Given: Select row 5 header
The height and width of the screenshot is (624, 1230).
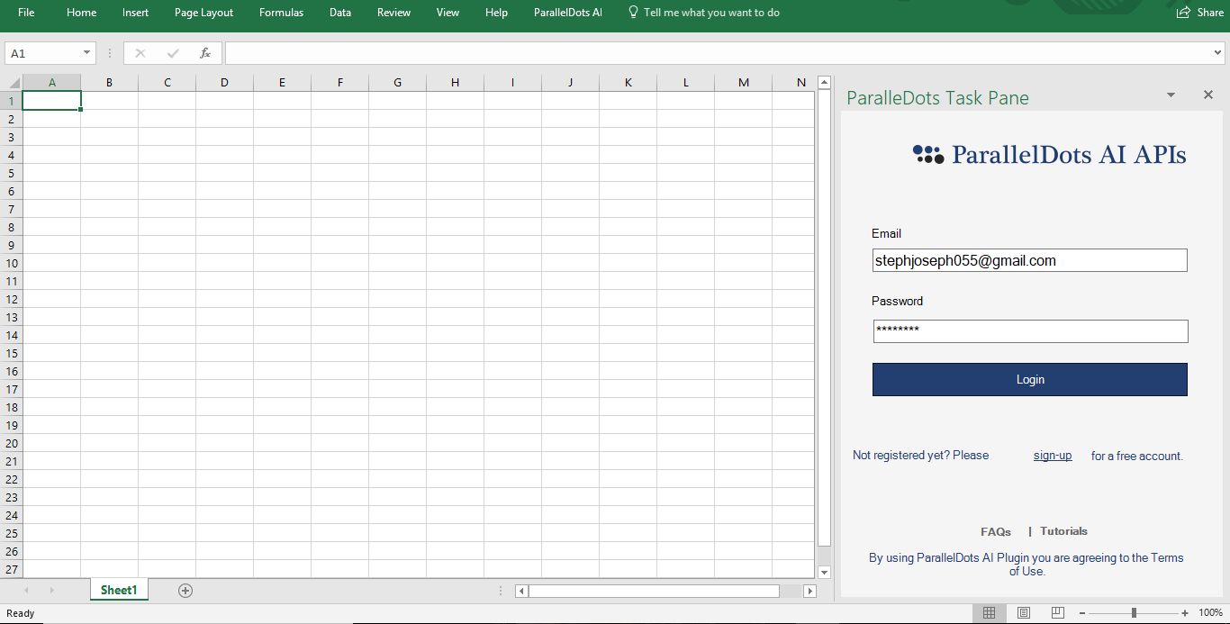Looking at the screenshot, I should click(x=12, y=173).
